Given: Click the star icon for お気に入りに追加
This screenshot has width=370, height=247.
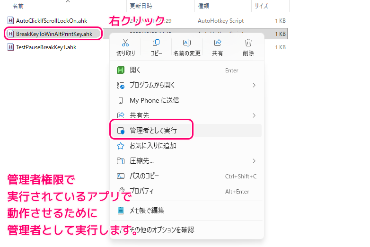Looking at the screenshot, I should (121, 146).
